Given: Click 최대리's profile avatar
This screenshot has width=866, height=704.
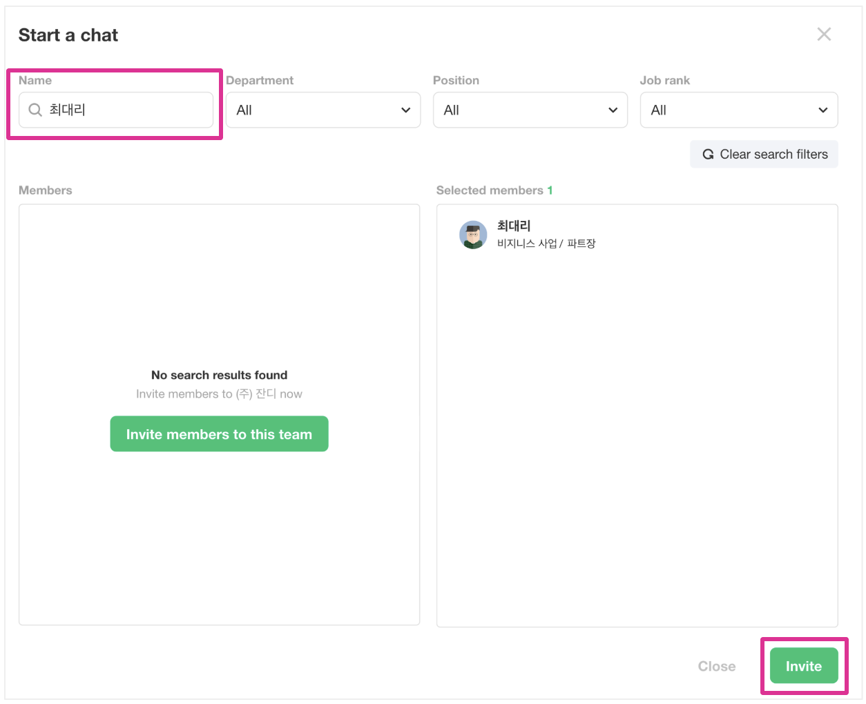Looking at the screenshot, I should pyautogui.click(x=473, y=235).
